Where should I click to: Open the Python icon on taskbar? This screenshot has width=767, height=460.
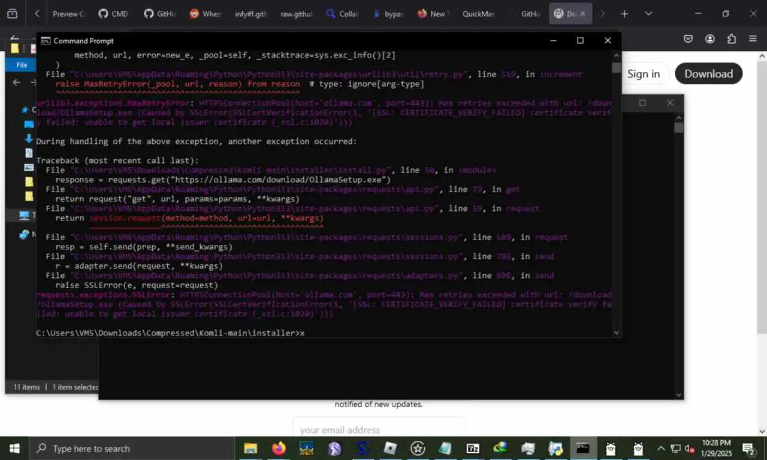pos(555,448)
